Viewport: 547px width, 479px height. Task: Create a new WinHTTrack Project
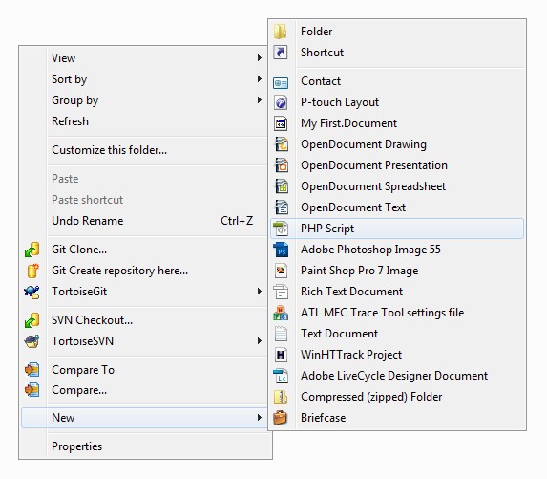[x=397, y=355]
